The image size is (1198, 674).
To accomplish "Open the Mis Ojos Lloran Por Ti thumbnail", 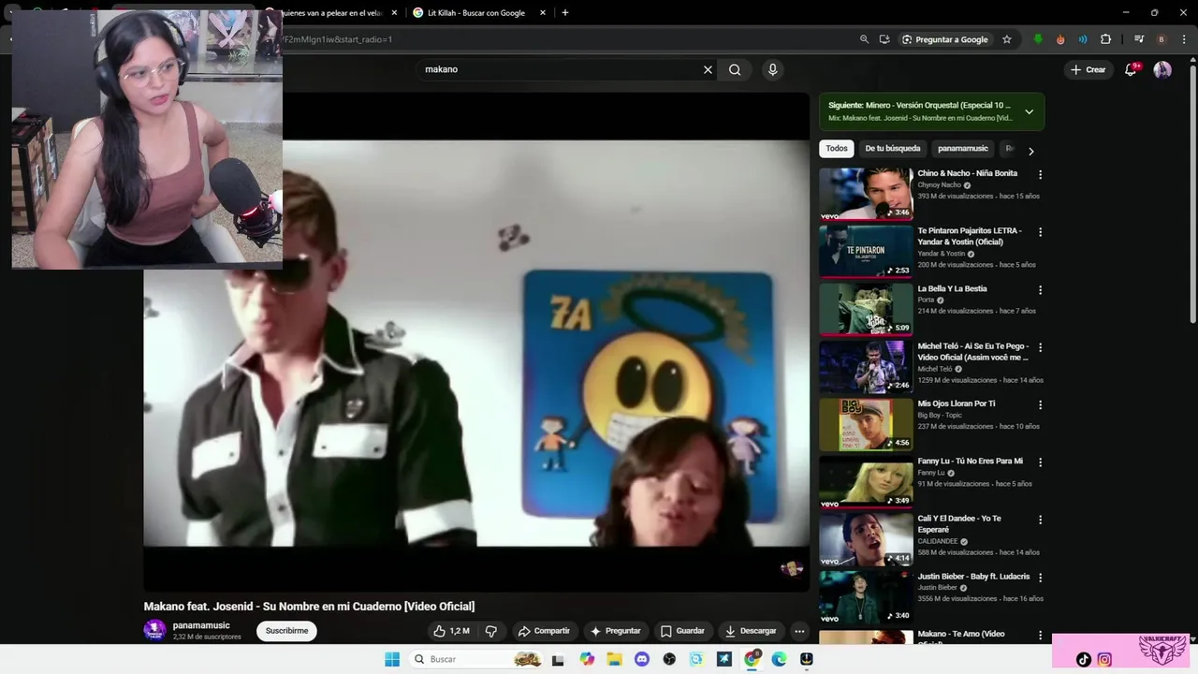I will (866, 424).
